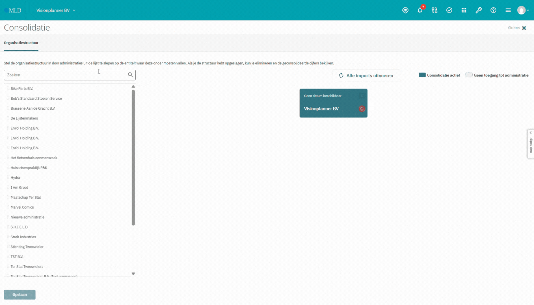The height and width of the screenshot is (305, 534).
Task: Select the Organisatiestructuur tab
Action: 21,43
